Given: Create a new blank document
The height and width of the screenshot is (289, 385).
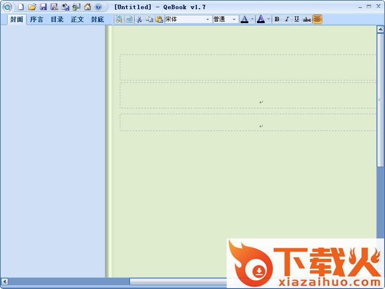Looking at the screenshot, I should (21, 7).
